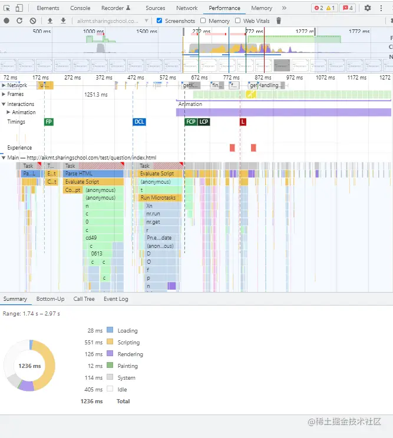Expand the Animation sub-track
Viewport: 393px width, 438px height.
(8, 112)
